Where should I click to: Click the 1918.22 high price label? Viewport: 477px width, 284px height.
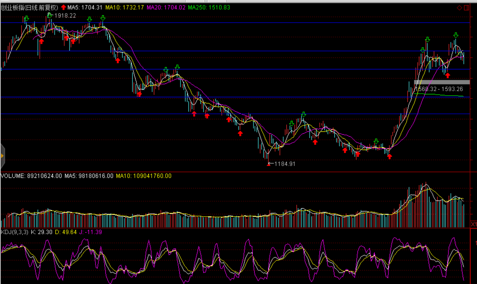tap(65, 16)
